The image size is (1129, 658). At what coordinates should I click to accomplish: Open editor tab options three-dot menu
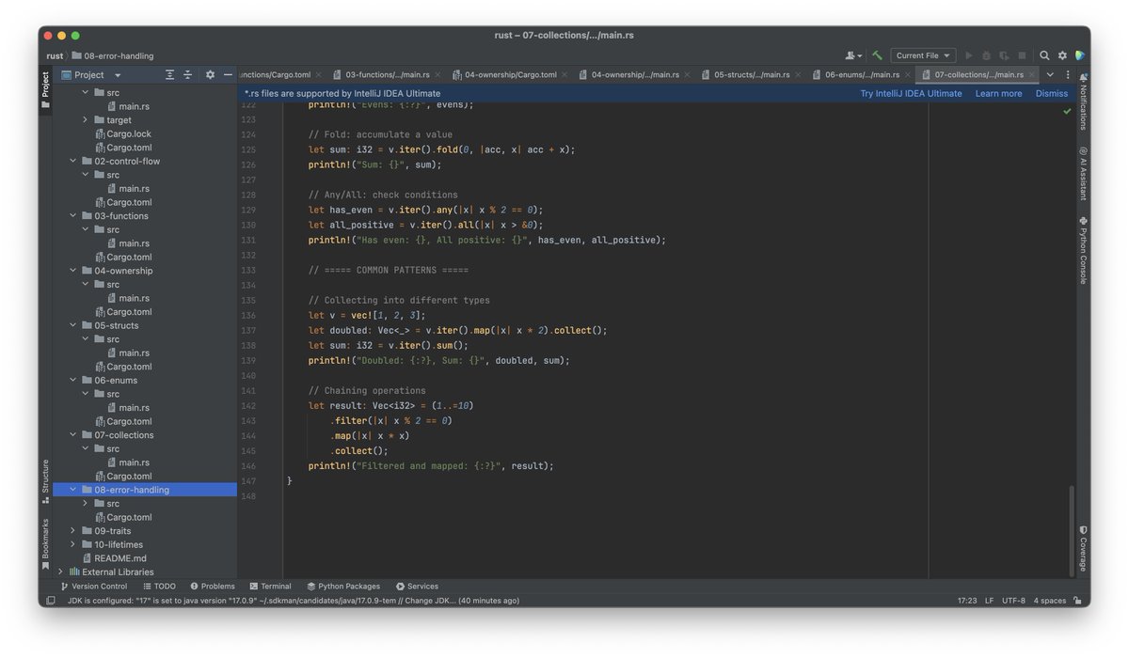[1067, 74]
